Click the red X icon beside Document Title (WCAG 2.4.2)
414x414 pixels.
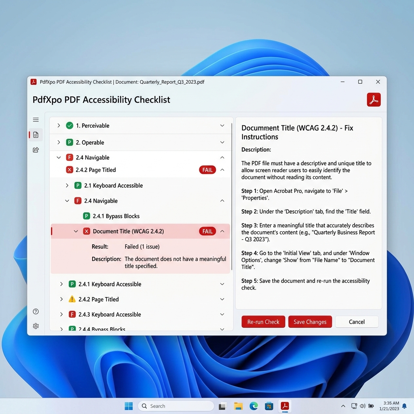click(86, 231)
